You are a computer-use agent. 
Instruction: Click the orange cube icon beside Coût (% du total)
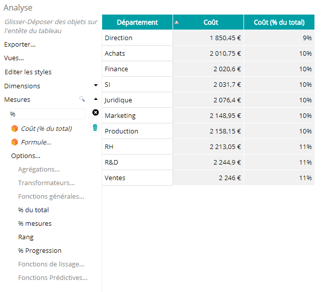click(x=15, y=128)
